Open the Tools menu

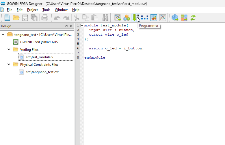point(46,10)
